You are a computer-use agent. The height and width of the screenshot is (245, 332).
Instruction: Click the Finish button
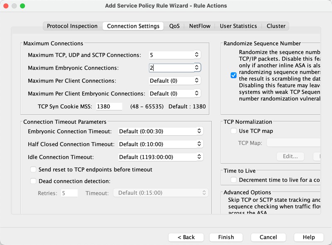coord(226,237)
